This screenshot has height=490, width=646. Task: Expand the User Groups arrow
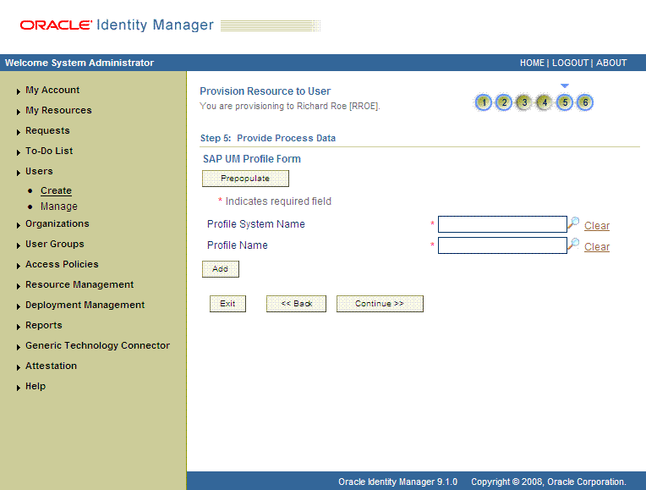point(18,245)
